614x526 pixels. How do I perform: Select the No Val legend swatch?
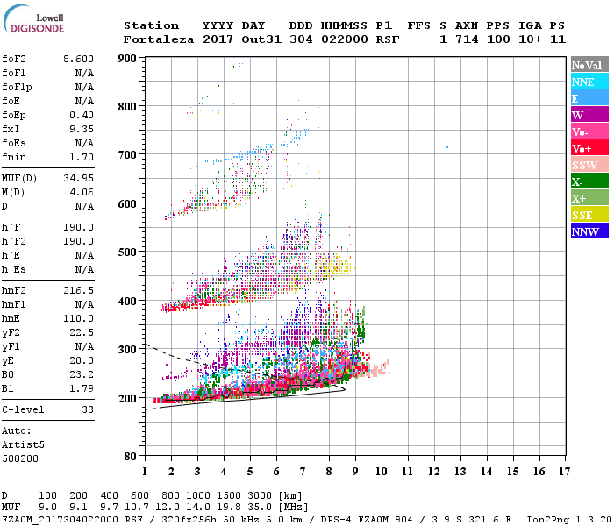pyautogui.click(x=589, y=65)
